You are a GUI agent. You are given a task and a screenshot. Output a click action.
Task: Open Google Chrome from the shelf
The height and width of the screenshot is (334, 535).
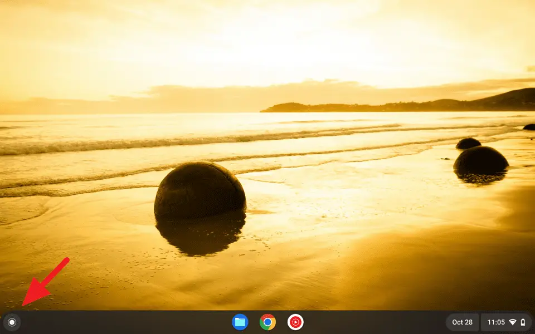[267, 322]
